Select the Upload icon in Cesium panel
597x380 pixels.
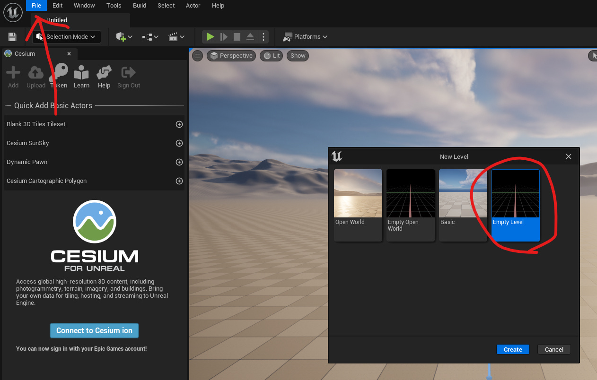(x=35, y=73)
